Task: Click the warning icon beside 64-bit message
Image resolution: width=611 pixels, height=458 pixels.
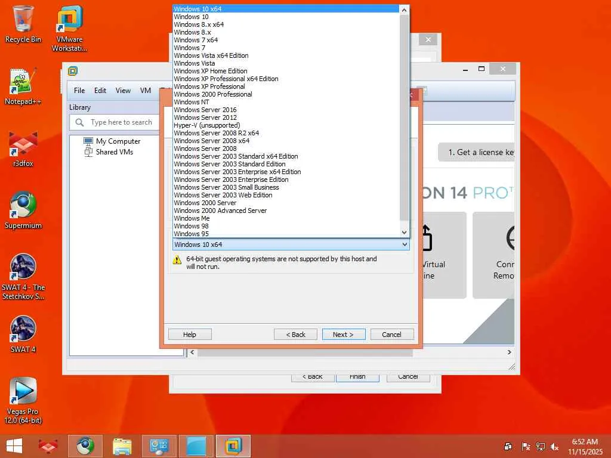Action: point(177,260)
